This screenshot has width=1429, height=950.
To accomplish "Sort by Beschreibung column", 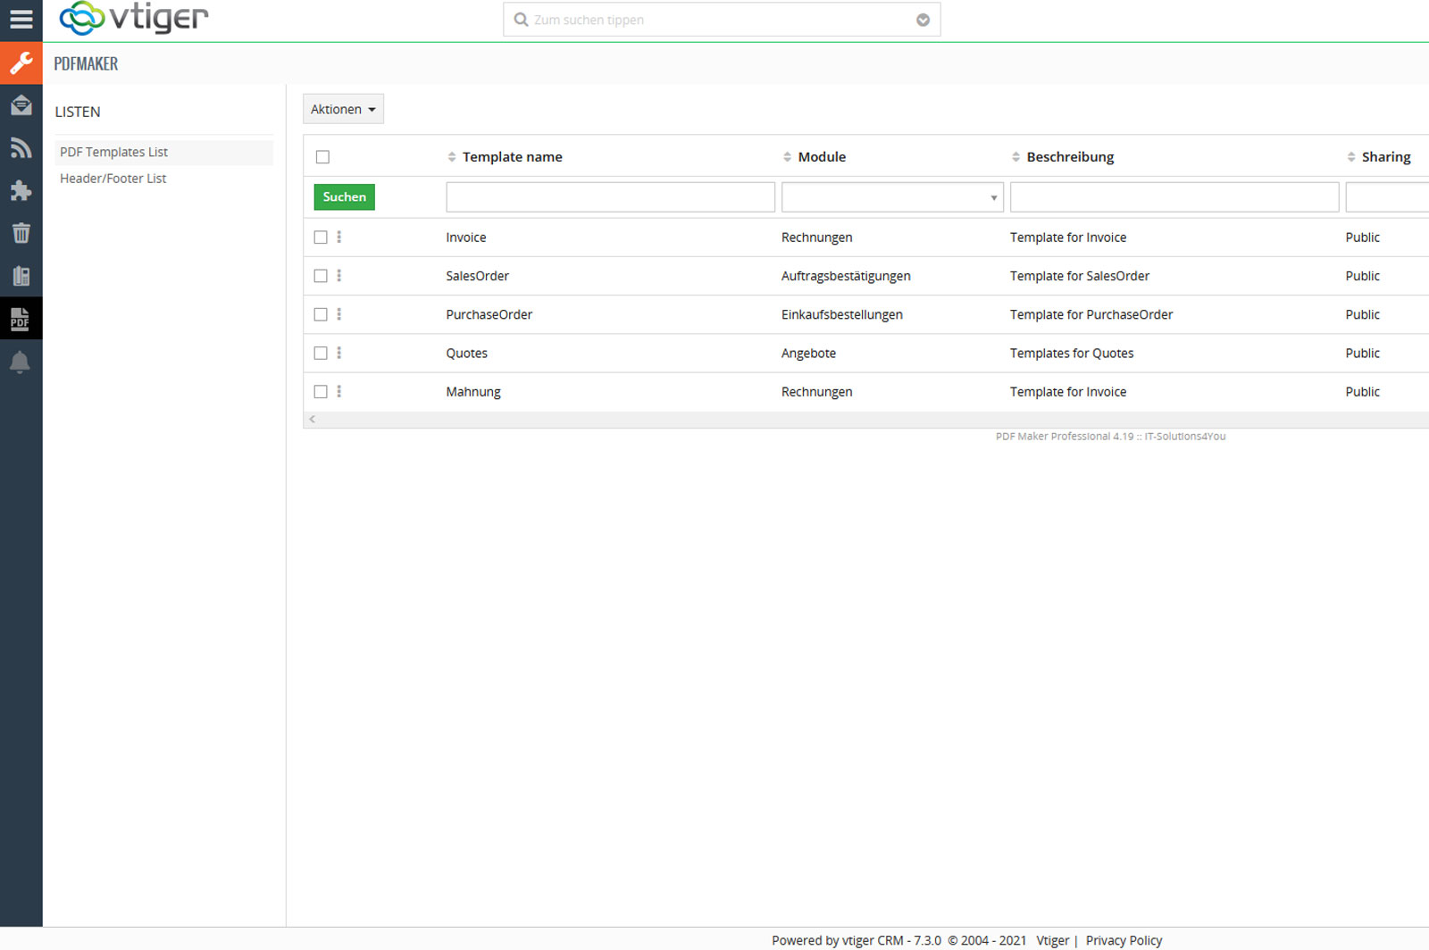I will pyautogui.click(x=1063, y=157).
